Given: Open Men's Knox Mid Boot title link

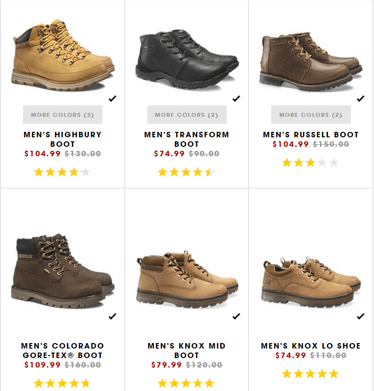Looking at the screenshot, I should (x=187, y=351).
